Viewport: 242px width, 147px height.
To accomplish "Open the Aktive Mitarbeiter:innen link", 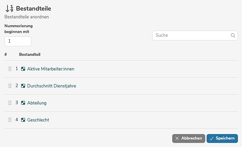I will tap(51, 69).
